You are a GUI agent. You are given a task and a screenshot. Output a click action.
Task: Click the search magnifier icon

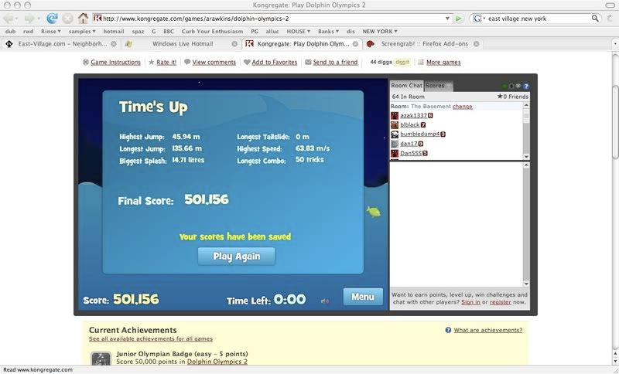click(x=595, y=18)
